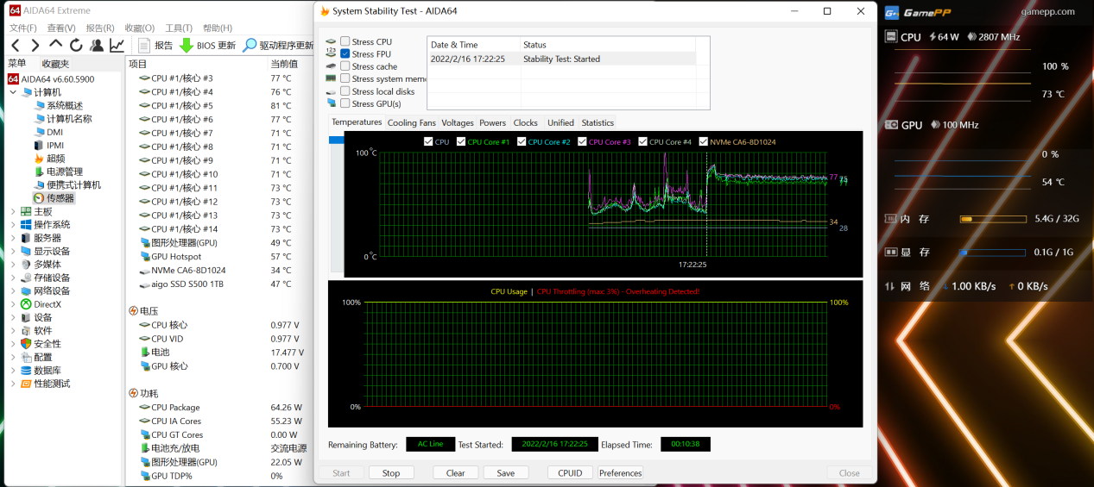Image resolution: width=1094 pixels, height=487 pixels.
Task: Enable the Stress CPU checkbox
Action: [x=345, y=41]
